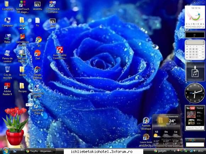Click the show desktop quick launch icon

[x=15, y=151]
